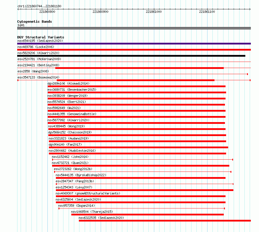Image resolution: width=259 pixels, height=232 pixels.
Task: Click the red bar under nsv1068504
Action: point(148,215)
